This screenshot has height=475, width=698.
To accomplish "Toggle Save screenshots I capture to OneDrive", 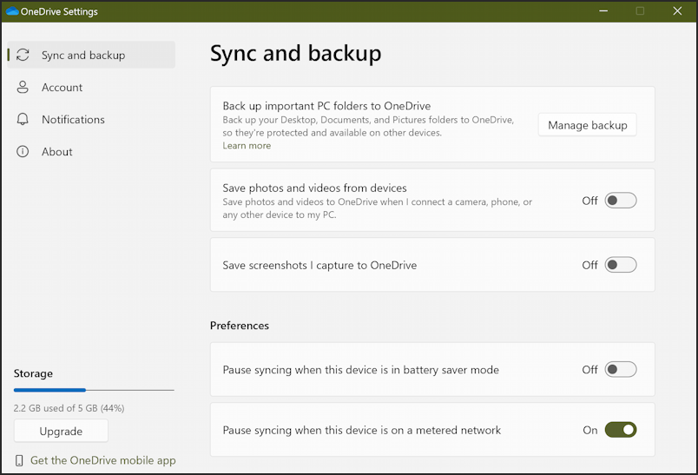I will pos(621,265).
